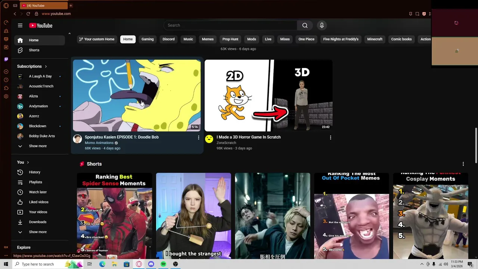Click the address bar URL www.youtube.com
The image size is (478, 269).
[56, 14]
